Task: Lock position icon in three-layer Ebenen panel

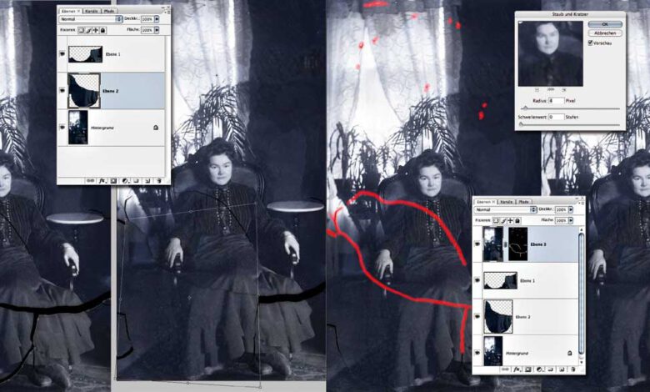Action: (x=95, y=30)
